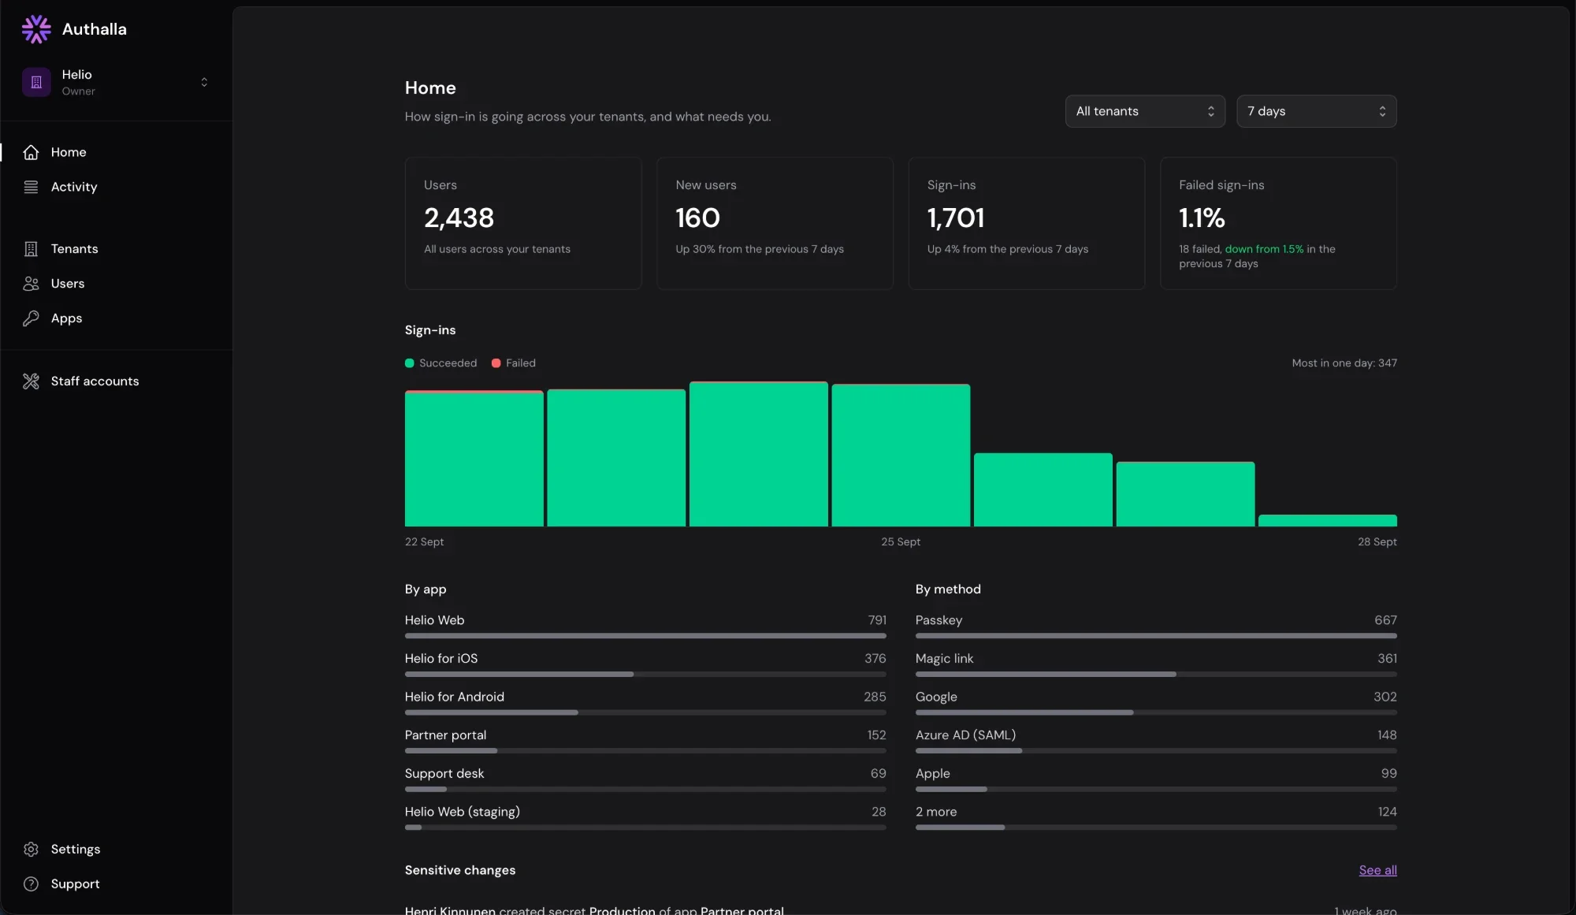Viewport: 1576px width, 915px height.
Task: Click the 'Helio for iOS' row
Action: (x=645, y=664)
